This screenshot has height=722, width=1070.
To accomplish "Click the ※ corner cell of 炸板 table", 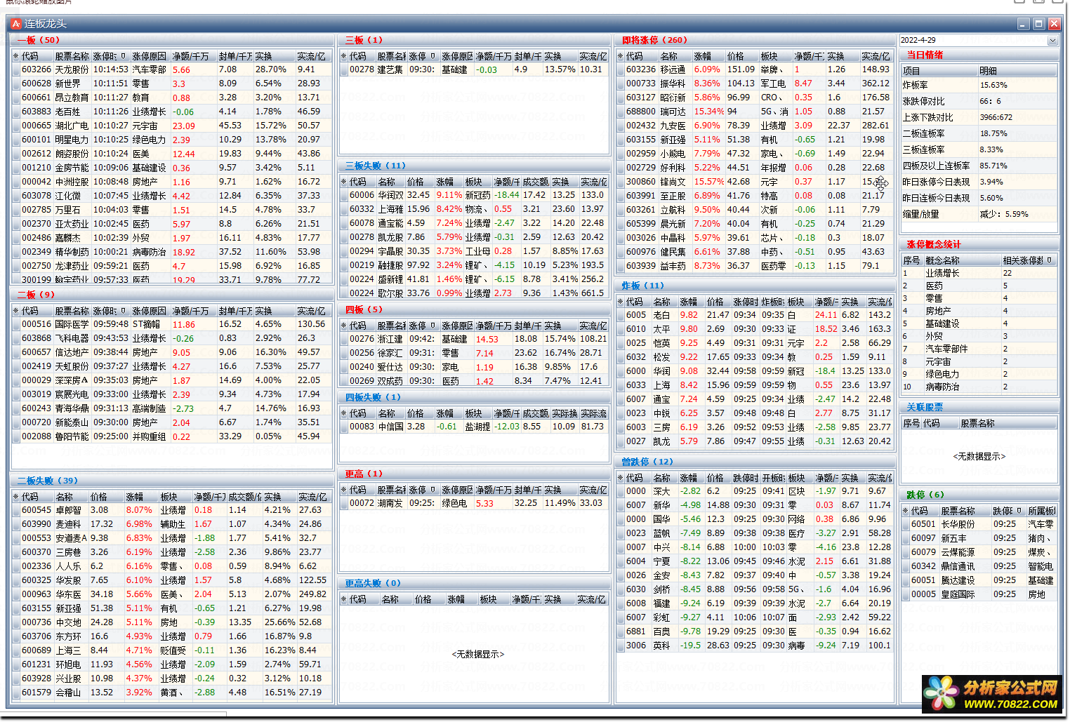I will [621, 302].
